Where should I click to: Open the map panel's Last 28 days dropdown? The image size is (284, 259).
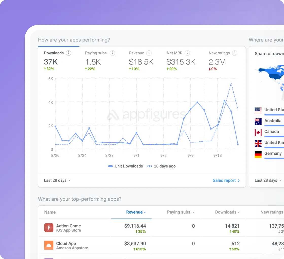[x=268, y=180]
